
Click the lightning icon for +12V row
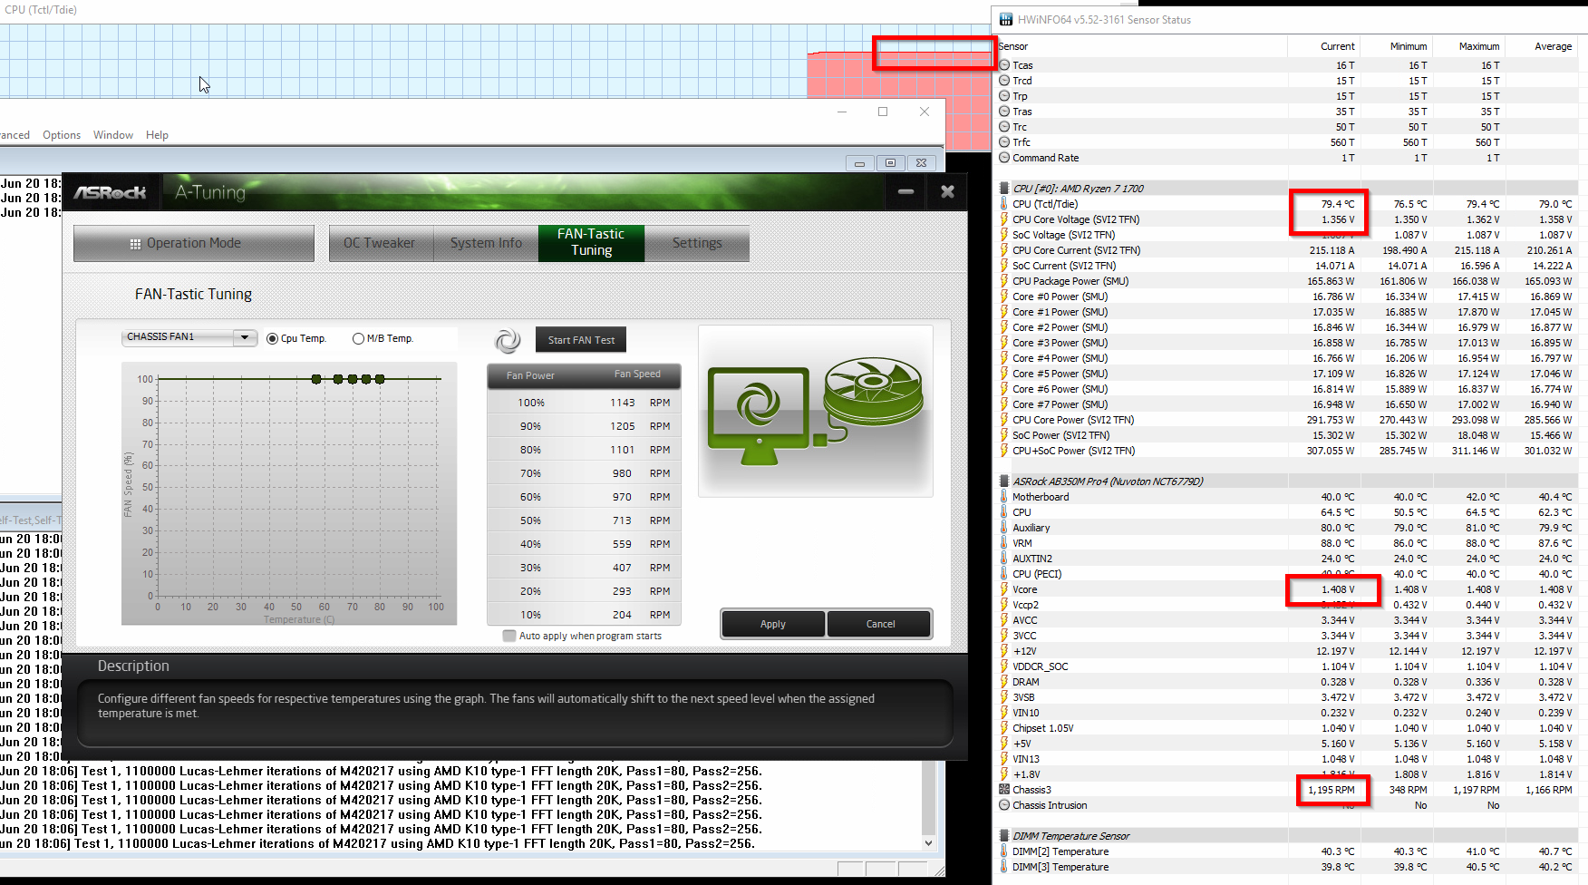(x=1004, y=651)
